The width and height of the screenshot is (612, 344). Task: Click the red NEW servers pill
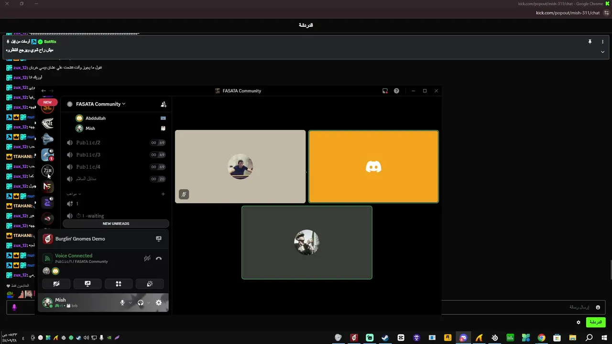tap(47, 102)
